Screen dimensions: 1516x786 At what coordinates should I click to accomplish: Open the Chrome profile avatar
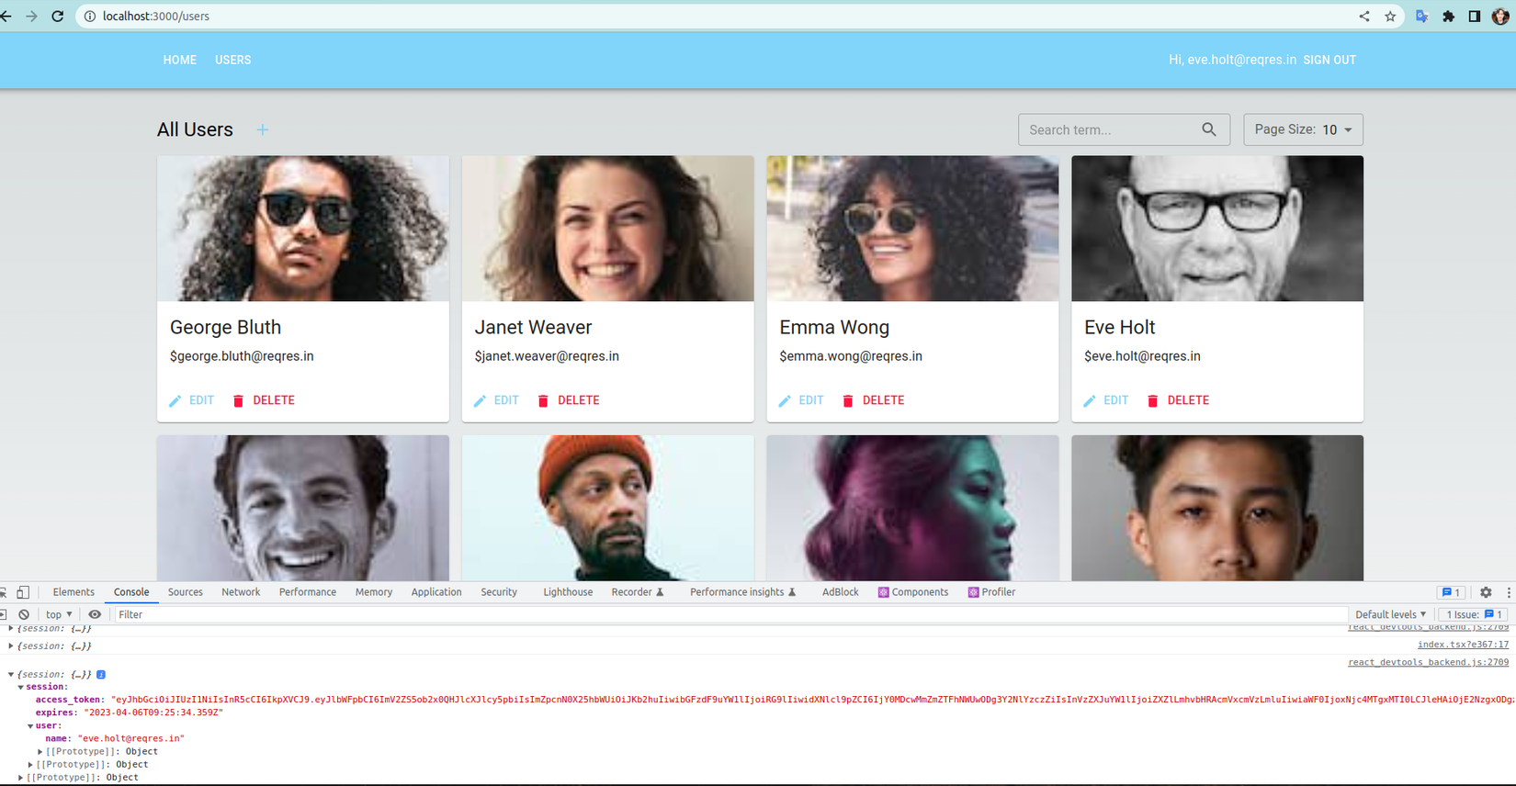(1500, 17)
